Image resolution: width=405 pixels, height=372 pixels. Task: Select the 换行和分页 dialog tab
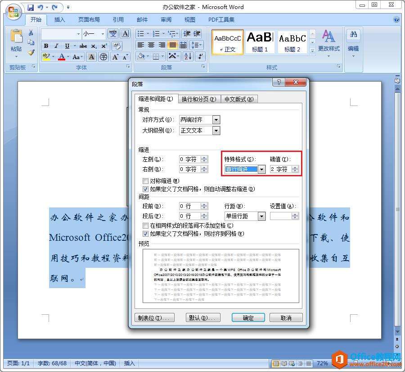(199, 99)
